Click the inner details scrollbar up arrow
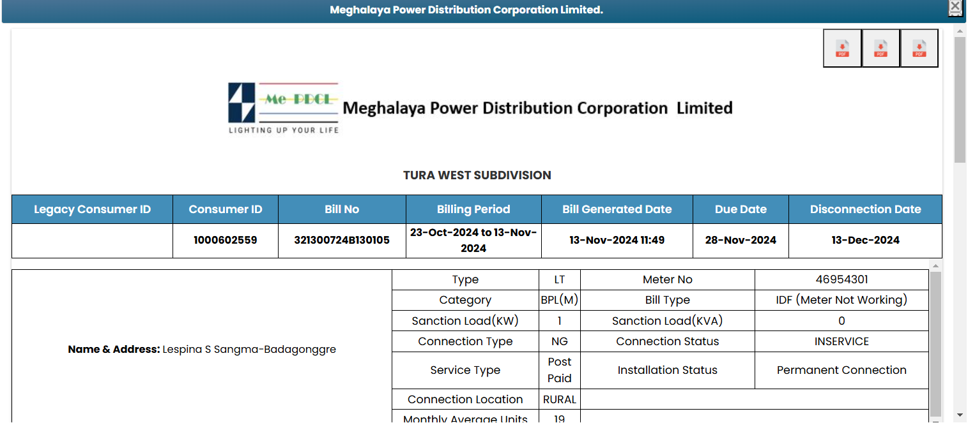The width and height of the screenshot is (968, 423). [935, 265]
